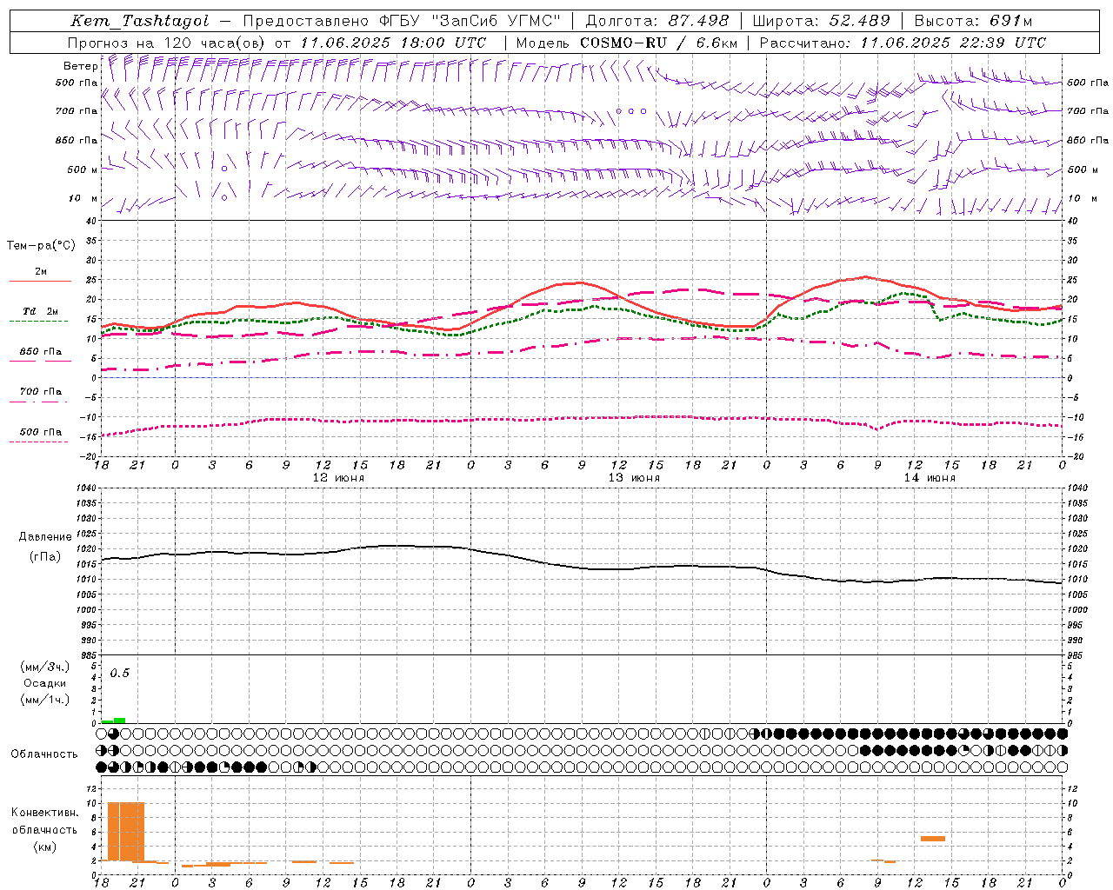The width and height of the screenshot is (1113, 890).
Task: Click the 0.5 precipitation total value
Action: 120,674
